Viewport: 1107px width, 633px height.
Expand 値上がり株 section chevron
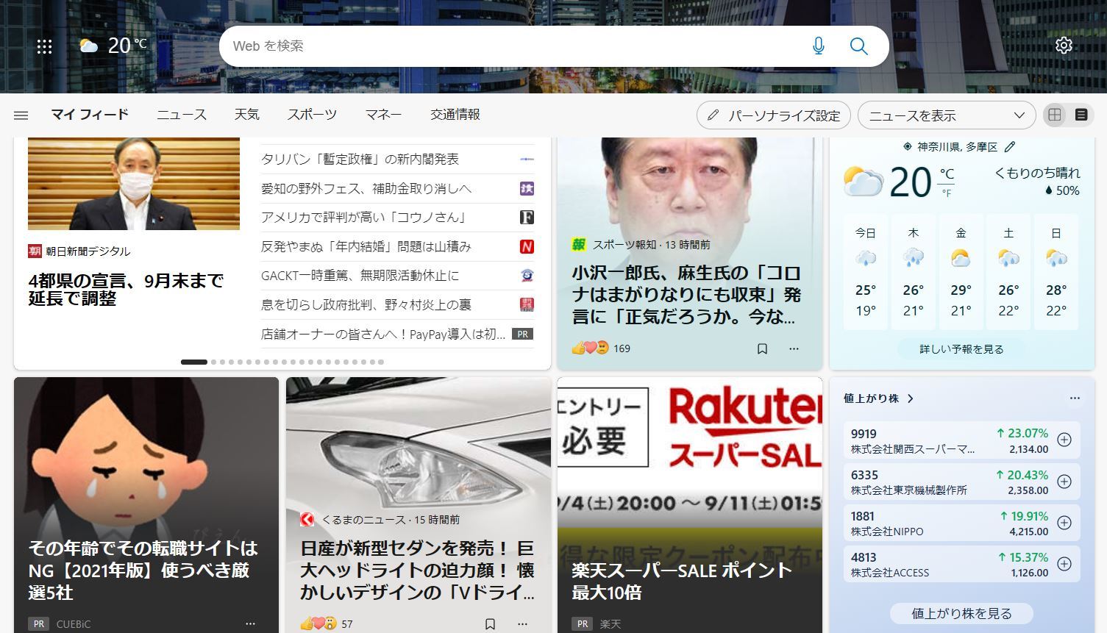point(911,398)
